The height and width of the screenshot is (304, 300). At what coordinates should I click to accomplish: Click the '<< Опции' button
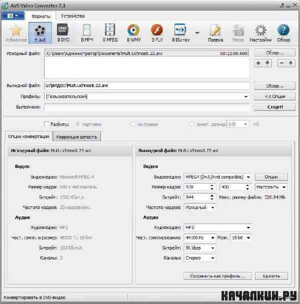point(274,96)
